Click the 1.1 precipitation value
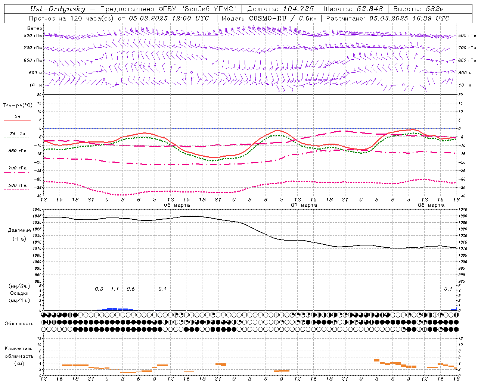The height and width of the screenshot is (382, 478). 115,289
